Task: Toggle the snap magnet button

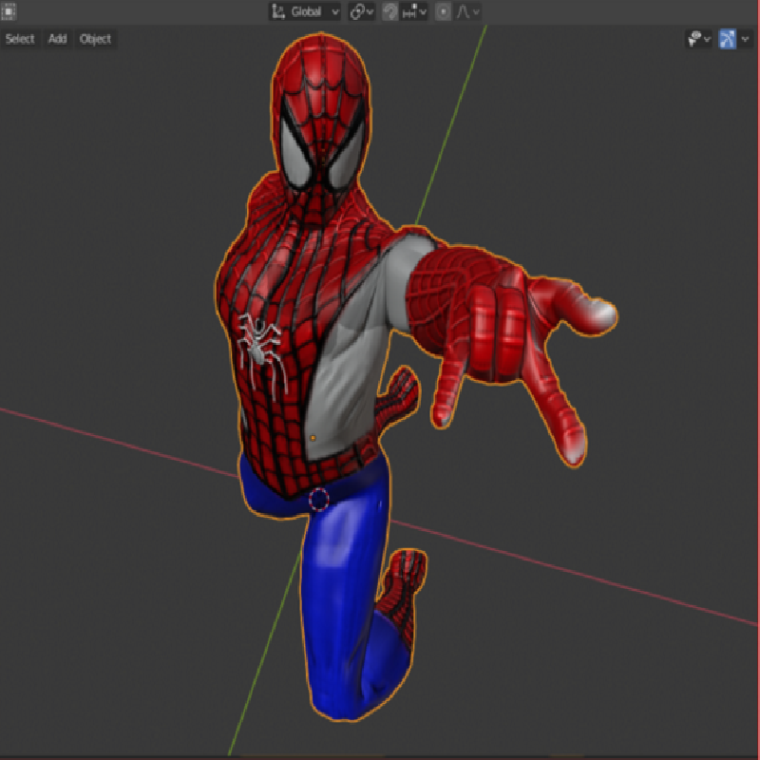Action: click(390, 11)
